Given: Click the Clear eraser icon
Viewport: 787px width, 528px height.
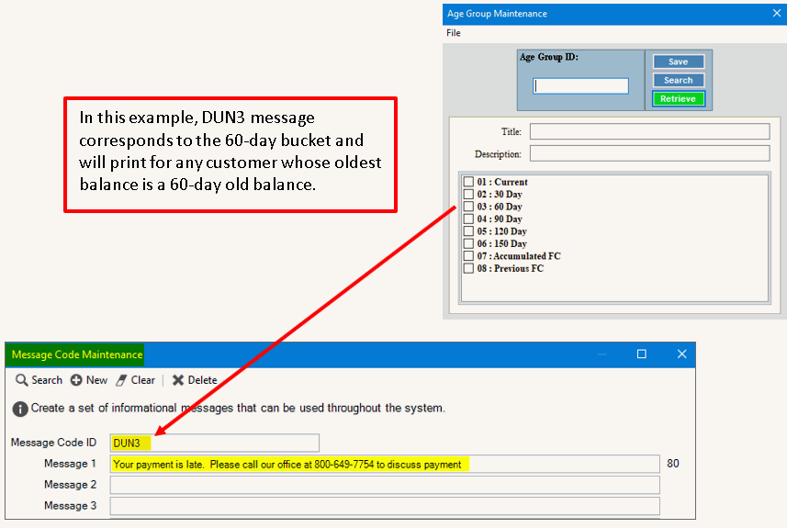Looking at the screenshot, I should pos(121,380).
